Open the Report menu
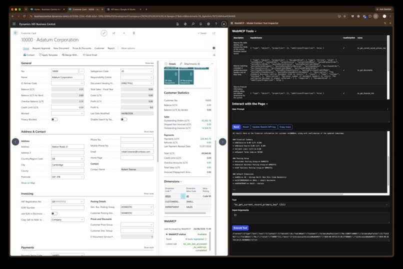Image resolution: width=403 pixels, height=269 pixels. pyautogui.click(x=111, y=48)
